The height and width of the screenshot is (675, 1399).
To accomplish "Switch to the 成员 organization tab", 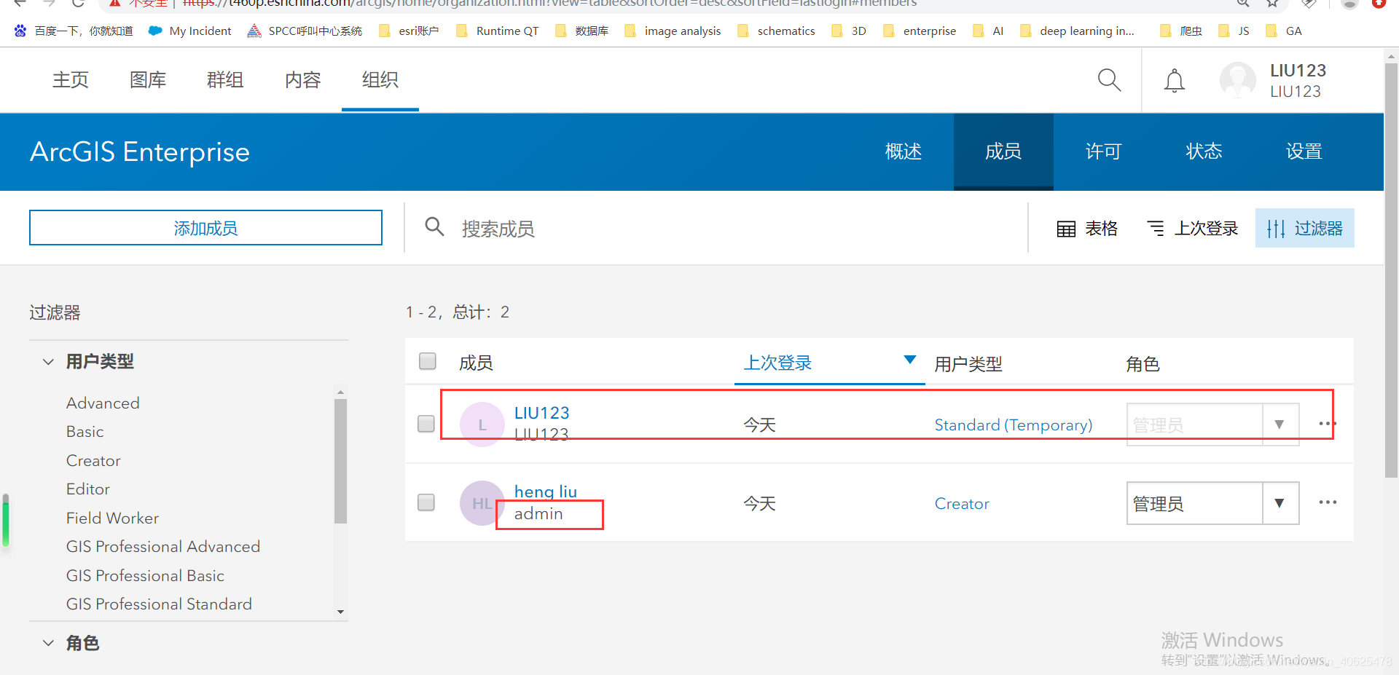I will tap(1003, 151).
